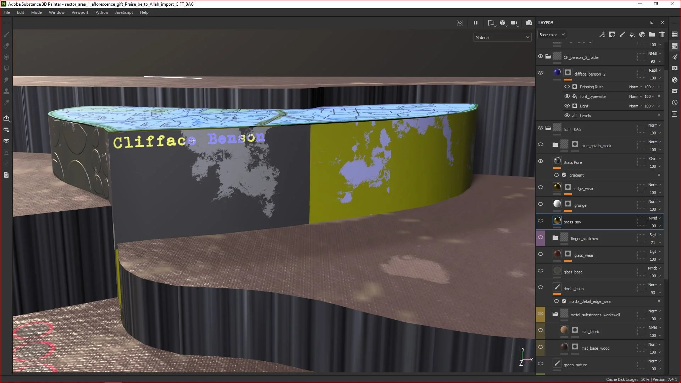Pause the viewport rendering
Image resolution: width=681 pixels, height=383 pixels.
pyautogui.click(x=476, y=23)
